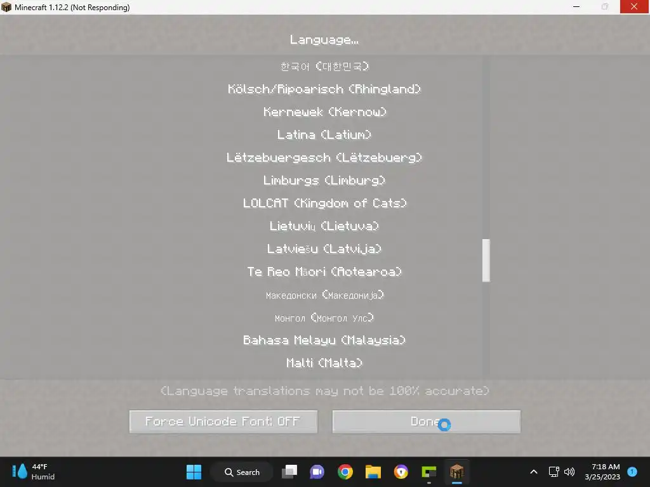
Task: Open the green launcher icon on taskbar
Action: tap(428, 472)
